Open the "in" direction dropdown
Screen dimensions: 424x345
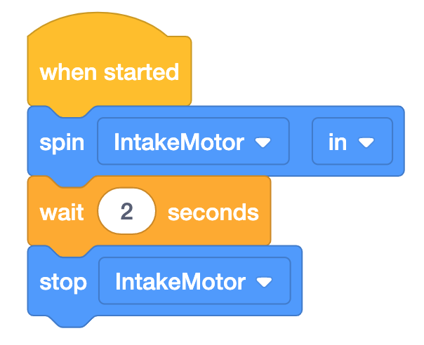(351, 142)
